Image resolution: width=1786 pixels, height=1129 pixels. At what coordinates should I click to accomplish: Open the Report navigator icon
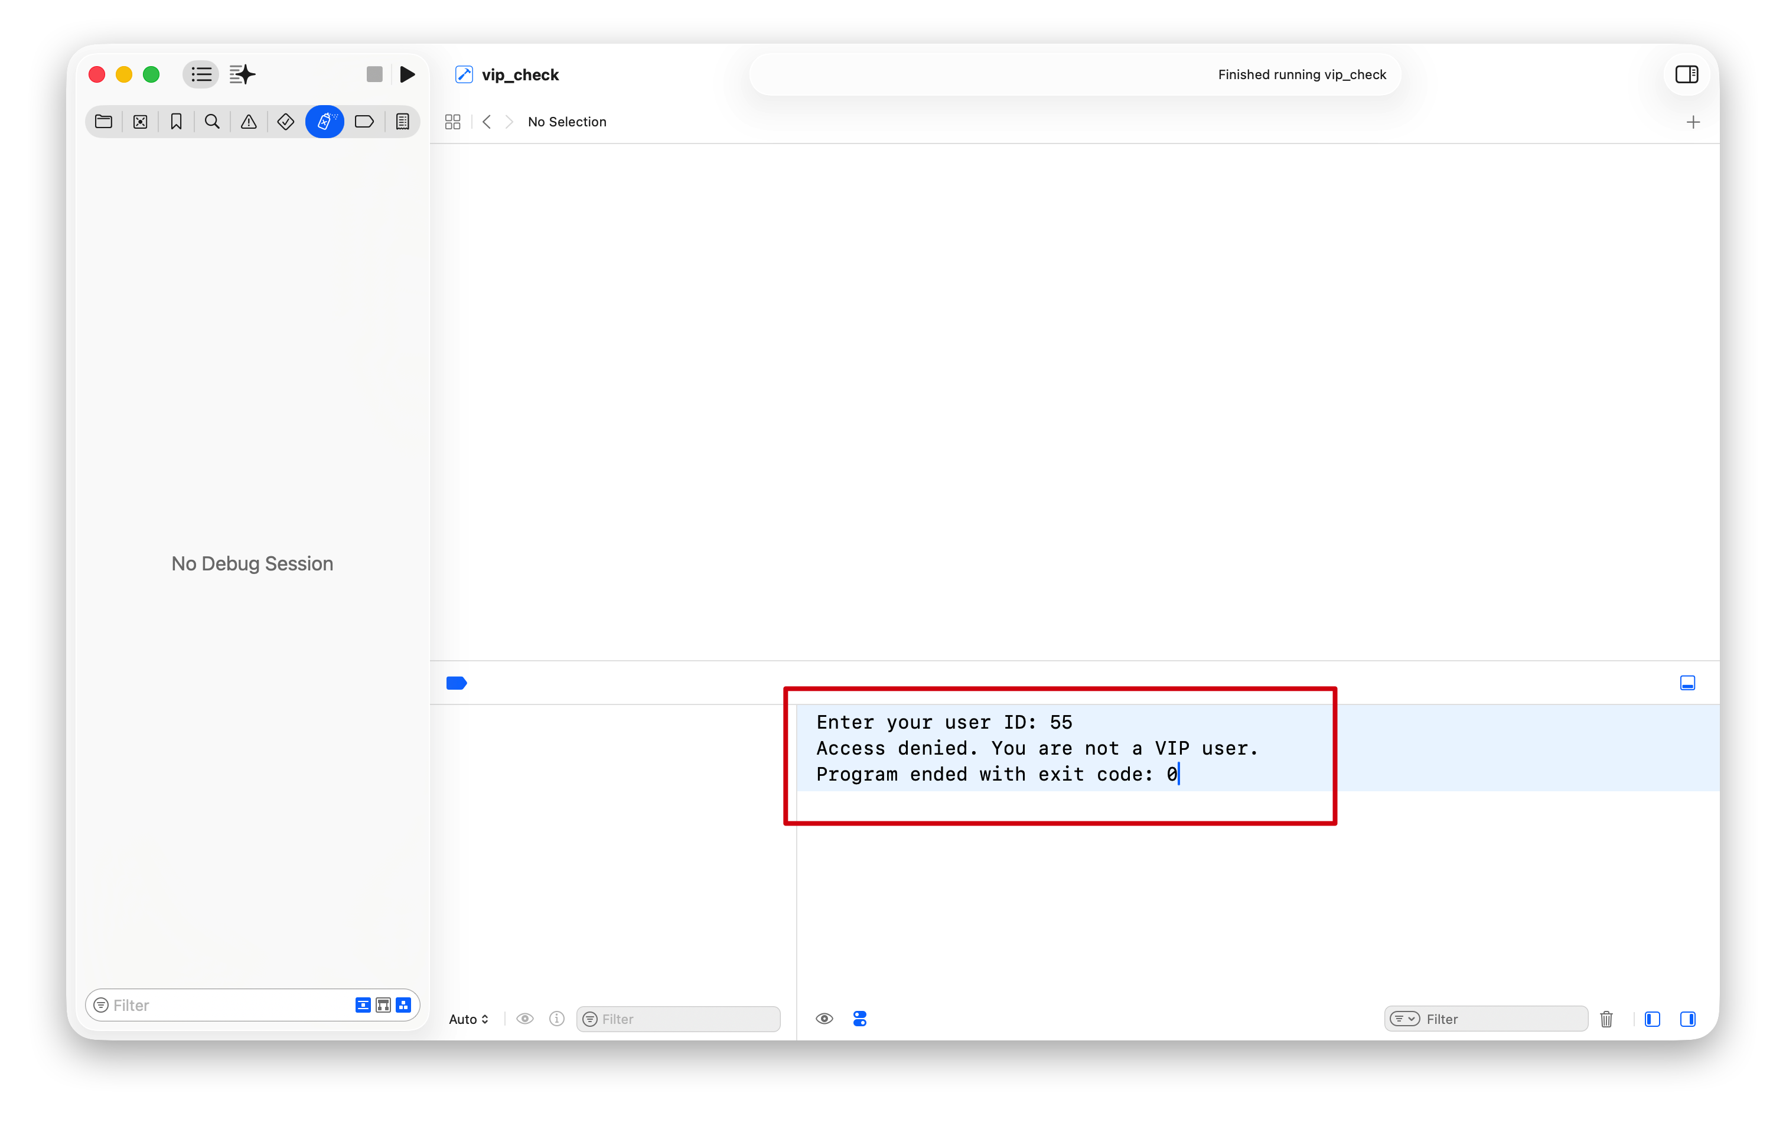(403, 122)
